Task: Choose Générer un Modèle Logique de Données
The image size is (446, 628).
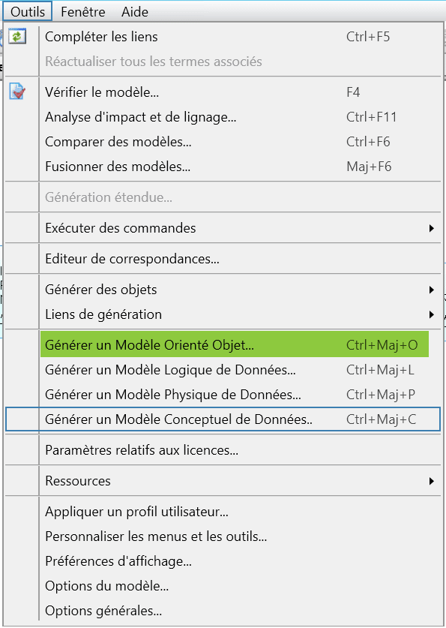Action: pos(235,370)
